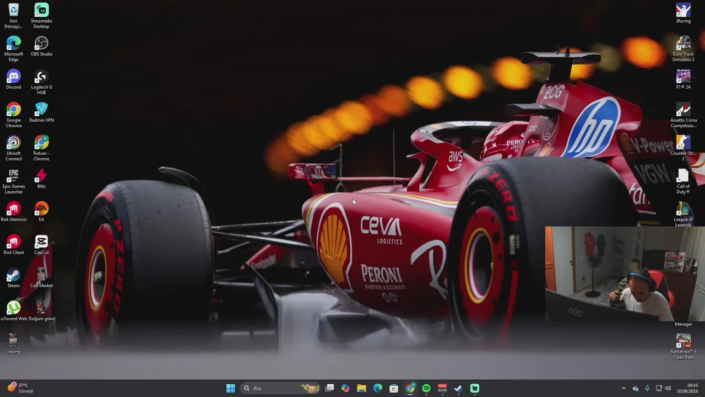
Task: Open the Steam taskbar icon
Action: 458,388
